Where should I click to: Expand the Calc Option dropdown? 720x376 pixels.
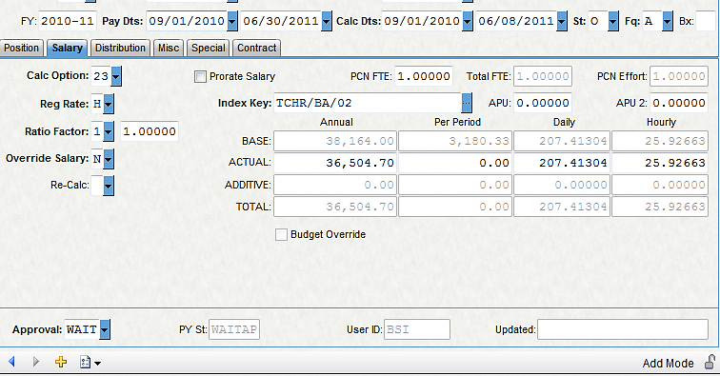(x=116, y=76)
